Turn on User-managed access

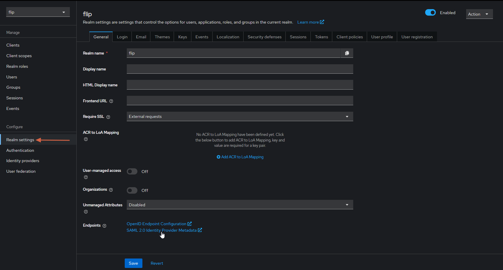click(x=132, y=172)
